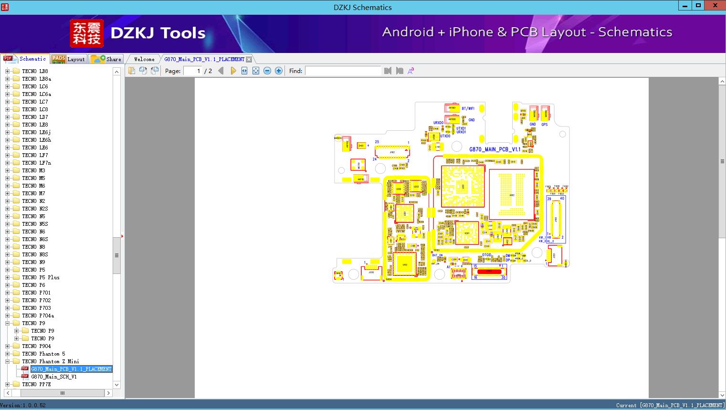This screenshot has height=410, width=726.
Task: Go to the next page arrow
Action: (233, 71)
